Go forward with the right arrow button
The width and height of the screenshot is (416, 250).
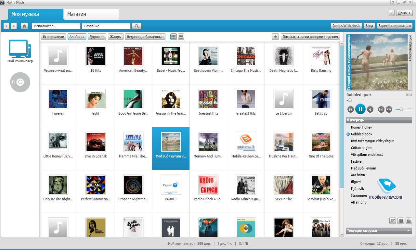click(14, 26)
